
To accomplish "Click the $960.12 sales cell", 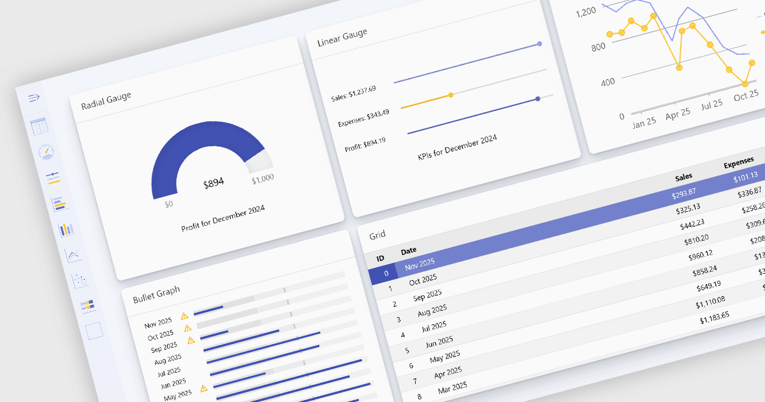I will point(699,254).
